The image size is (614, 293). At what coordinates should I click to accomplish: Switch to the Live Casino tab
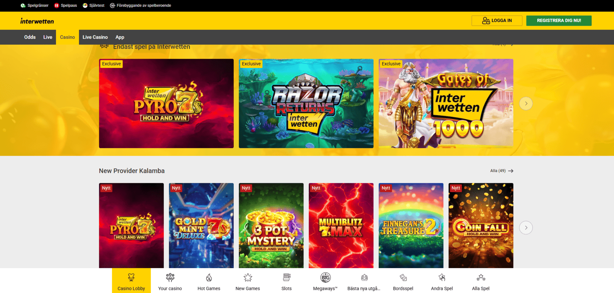pos(95,37)
